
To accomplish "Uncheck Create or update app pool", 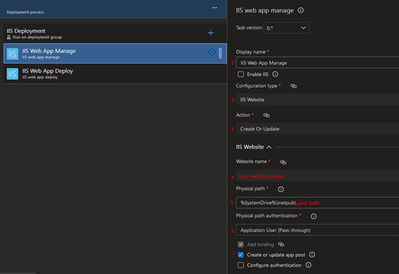I will (x=240, y=255).
